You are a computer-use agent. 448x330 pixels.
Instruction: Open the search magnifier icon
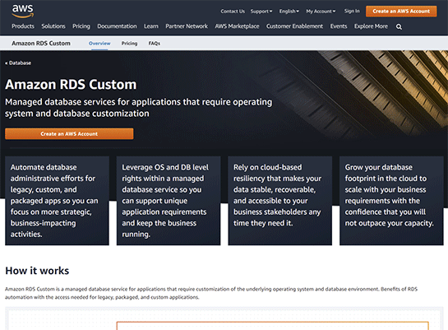(399, 26)
